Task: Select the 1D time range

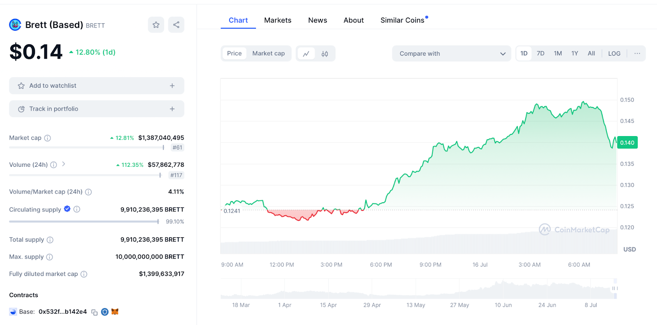Action: pos(524,54)
